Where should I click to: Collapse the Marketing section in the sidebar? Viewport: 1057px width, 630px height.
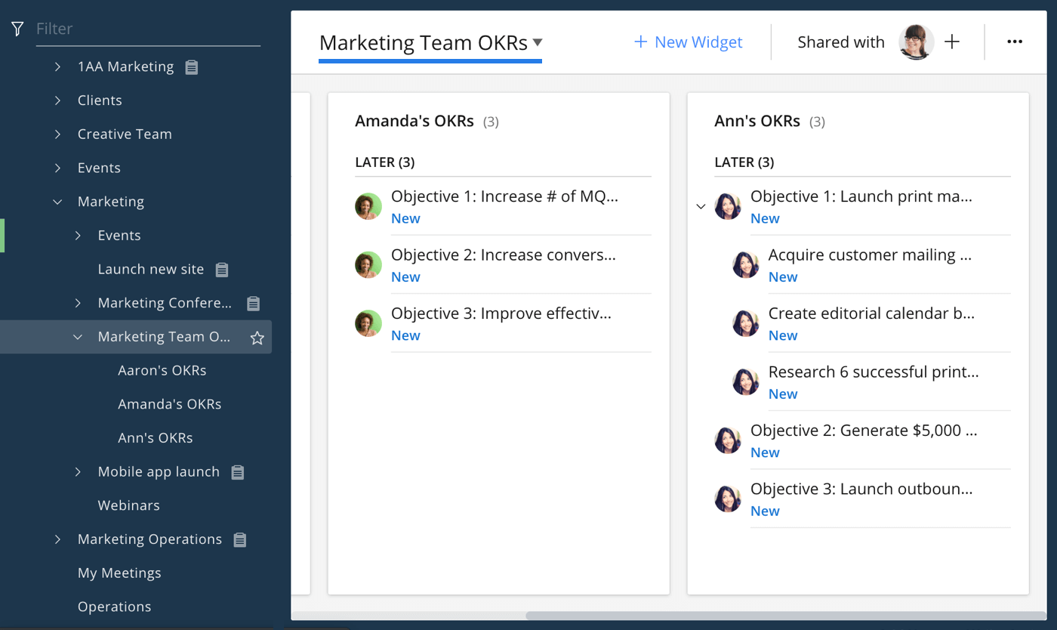57,202
